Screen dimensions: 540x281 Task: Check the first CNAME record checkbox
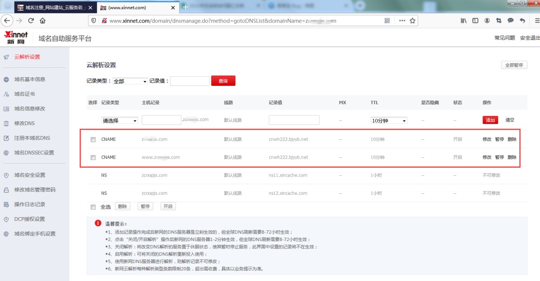93,140
